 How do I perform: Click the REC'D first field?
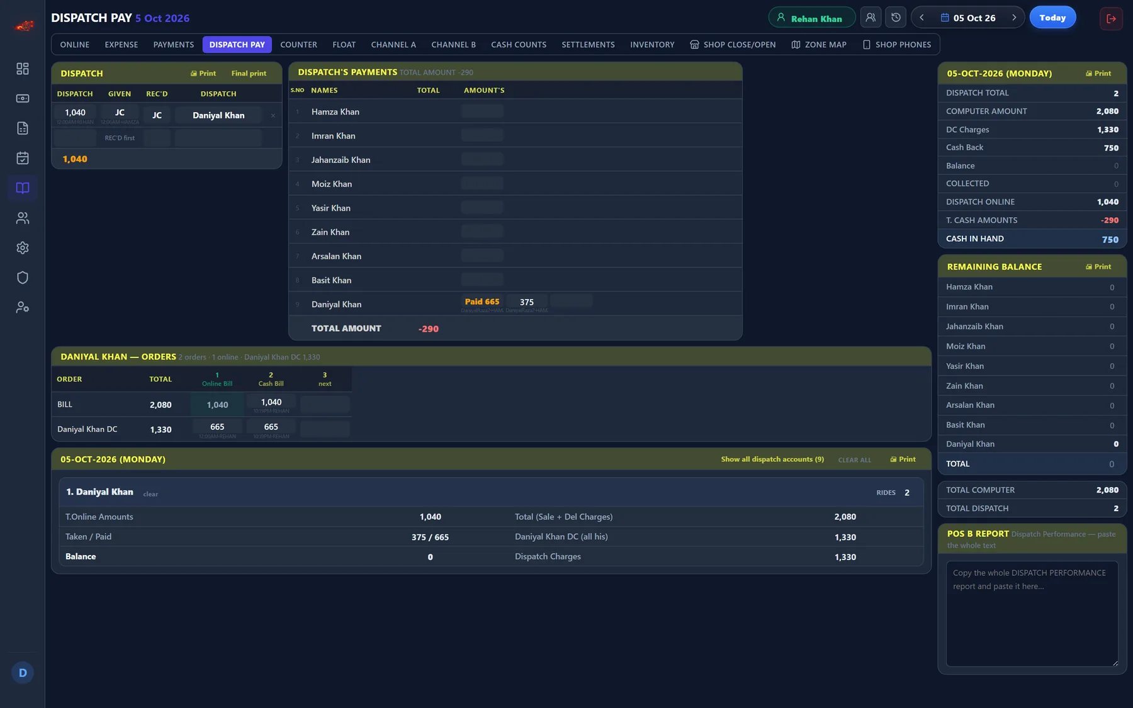pos(120,138)
